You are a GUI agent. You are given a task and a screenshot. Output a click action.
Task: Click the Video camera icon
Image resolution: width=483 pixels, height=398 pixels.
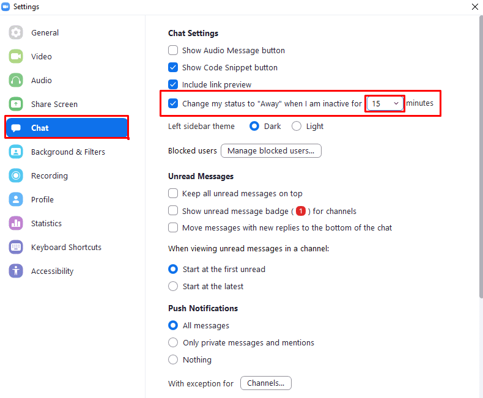point(16,56)
